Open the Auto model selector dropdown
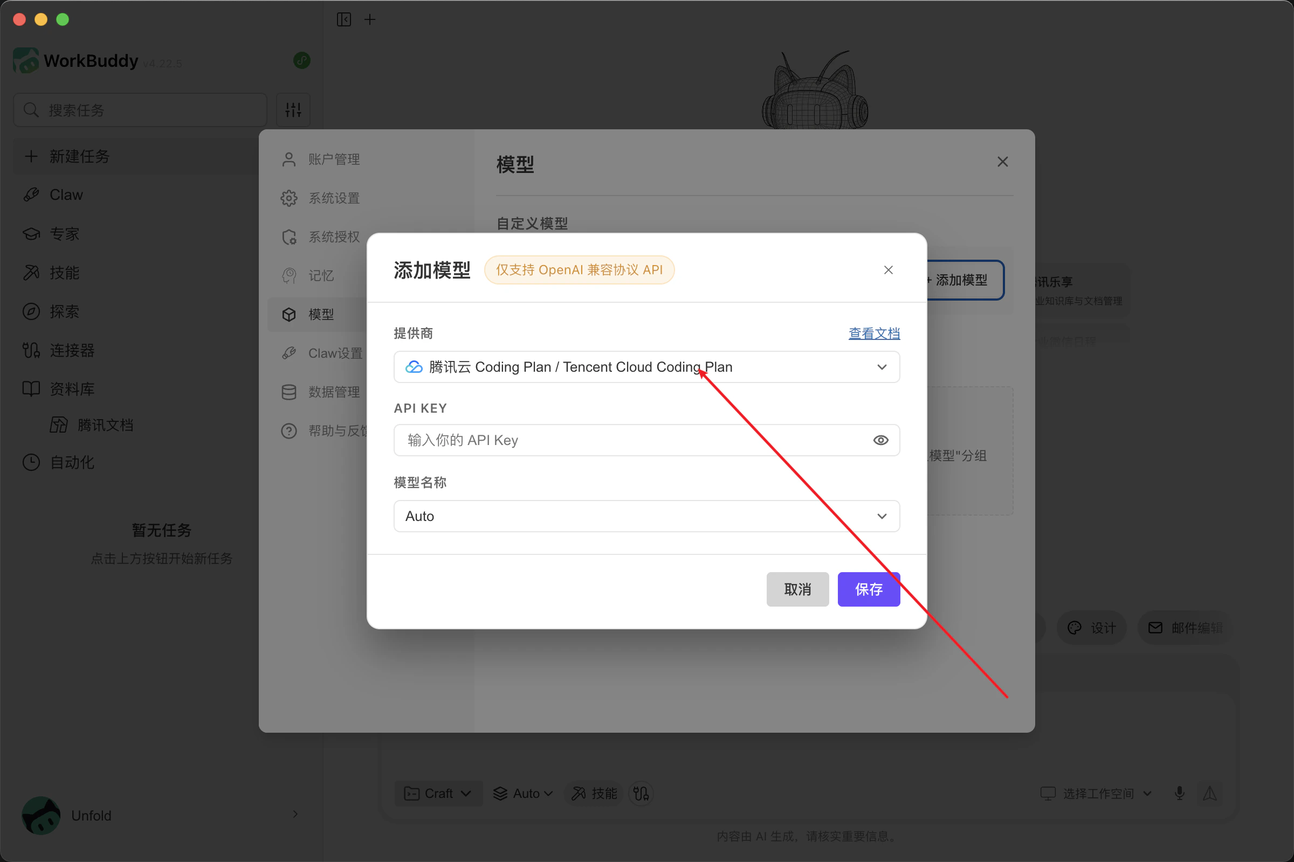The height and width of the screenshot is (862, 1294). [x=523, y=793]
